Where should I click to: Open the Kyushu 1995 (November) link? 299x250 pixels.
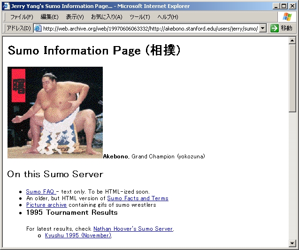[78, 235]
